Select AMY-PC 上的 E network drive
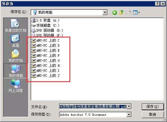 pos(45,51)
